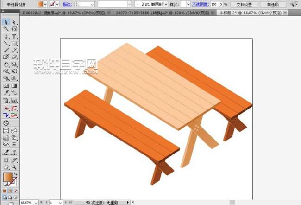Select the Hand tool
Viewport: 301px width, 205px height.
coord(6,167)
